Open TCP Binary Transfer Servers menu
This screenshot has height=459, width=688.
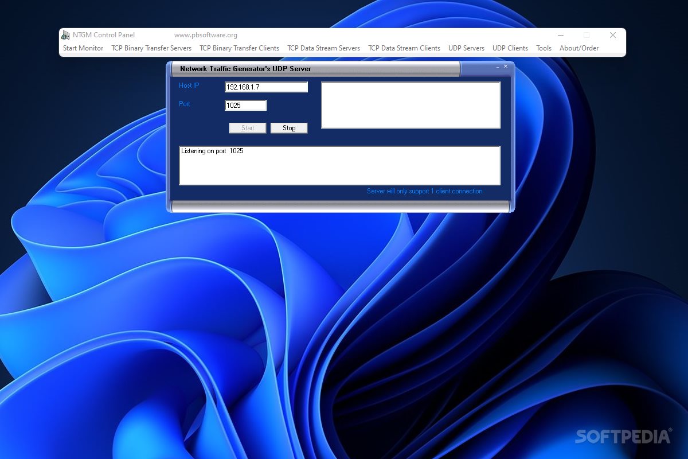point(151,48)
